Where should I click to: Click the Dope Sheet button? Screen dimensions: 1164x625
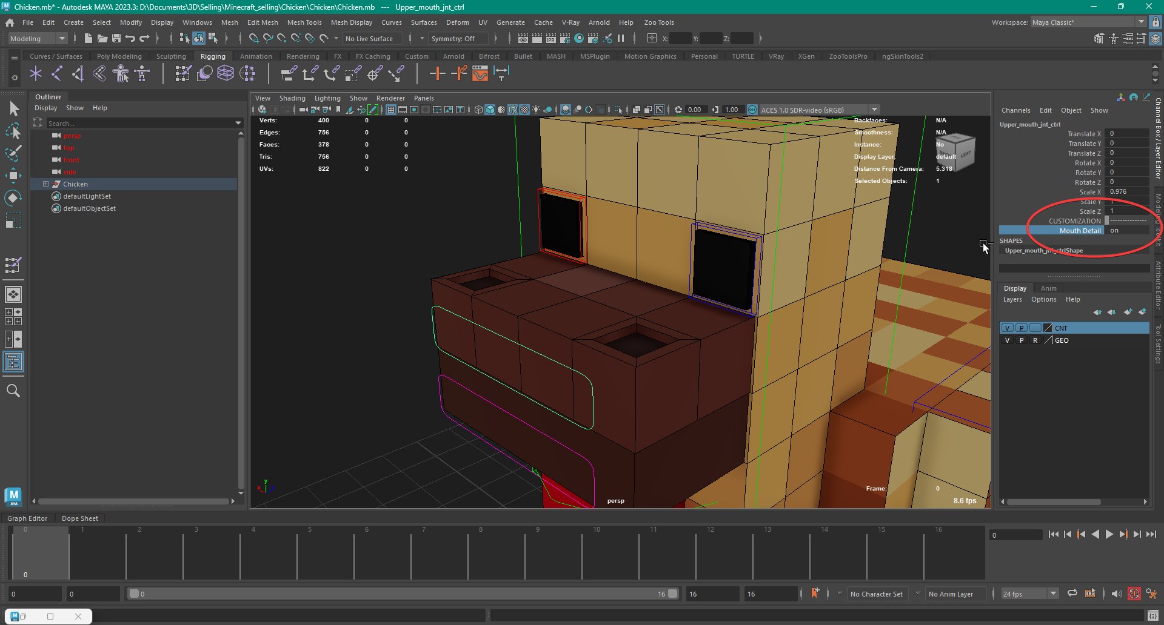(x=80, y=518)
